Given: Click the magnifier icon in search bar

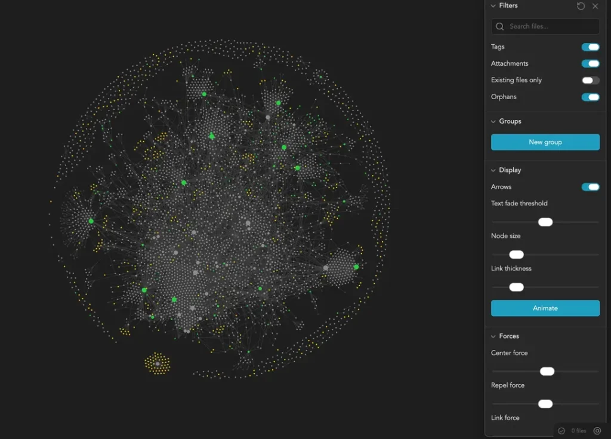Looking at the screenshot, I should click(499, 26).
